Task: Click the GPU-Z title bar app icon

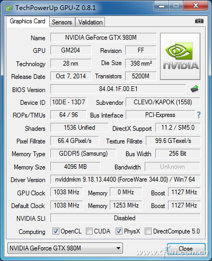Action: 9,8
